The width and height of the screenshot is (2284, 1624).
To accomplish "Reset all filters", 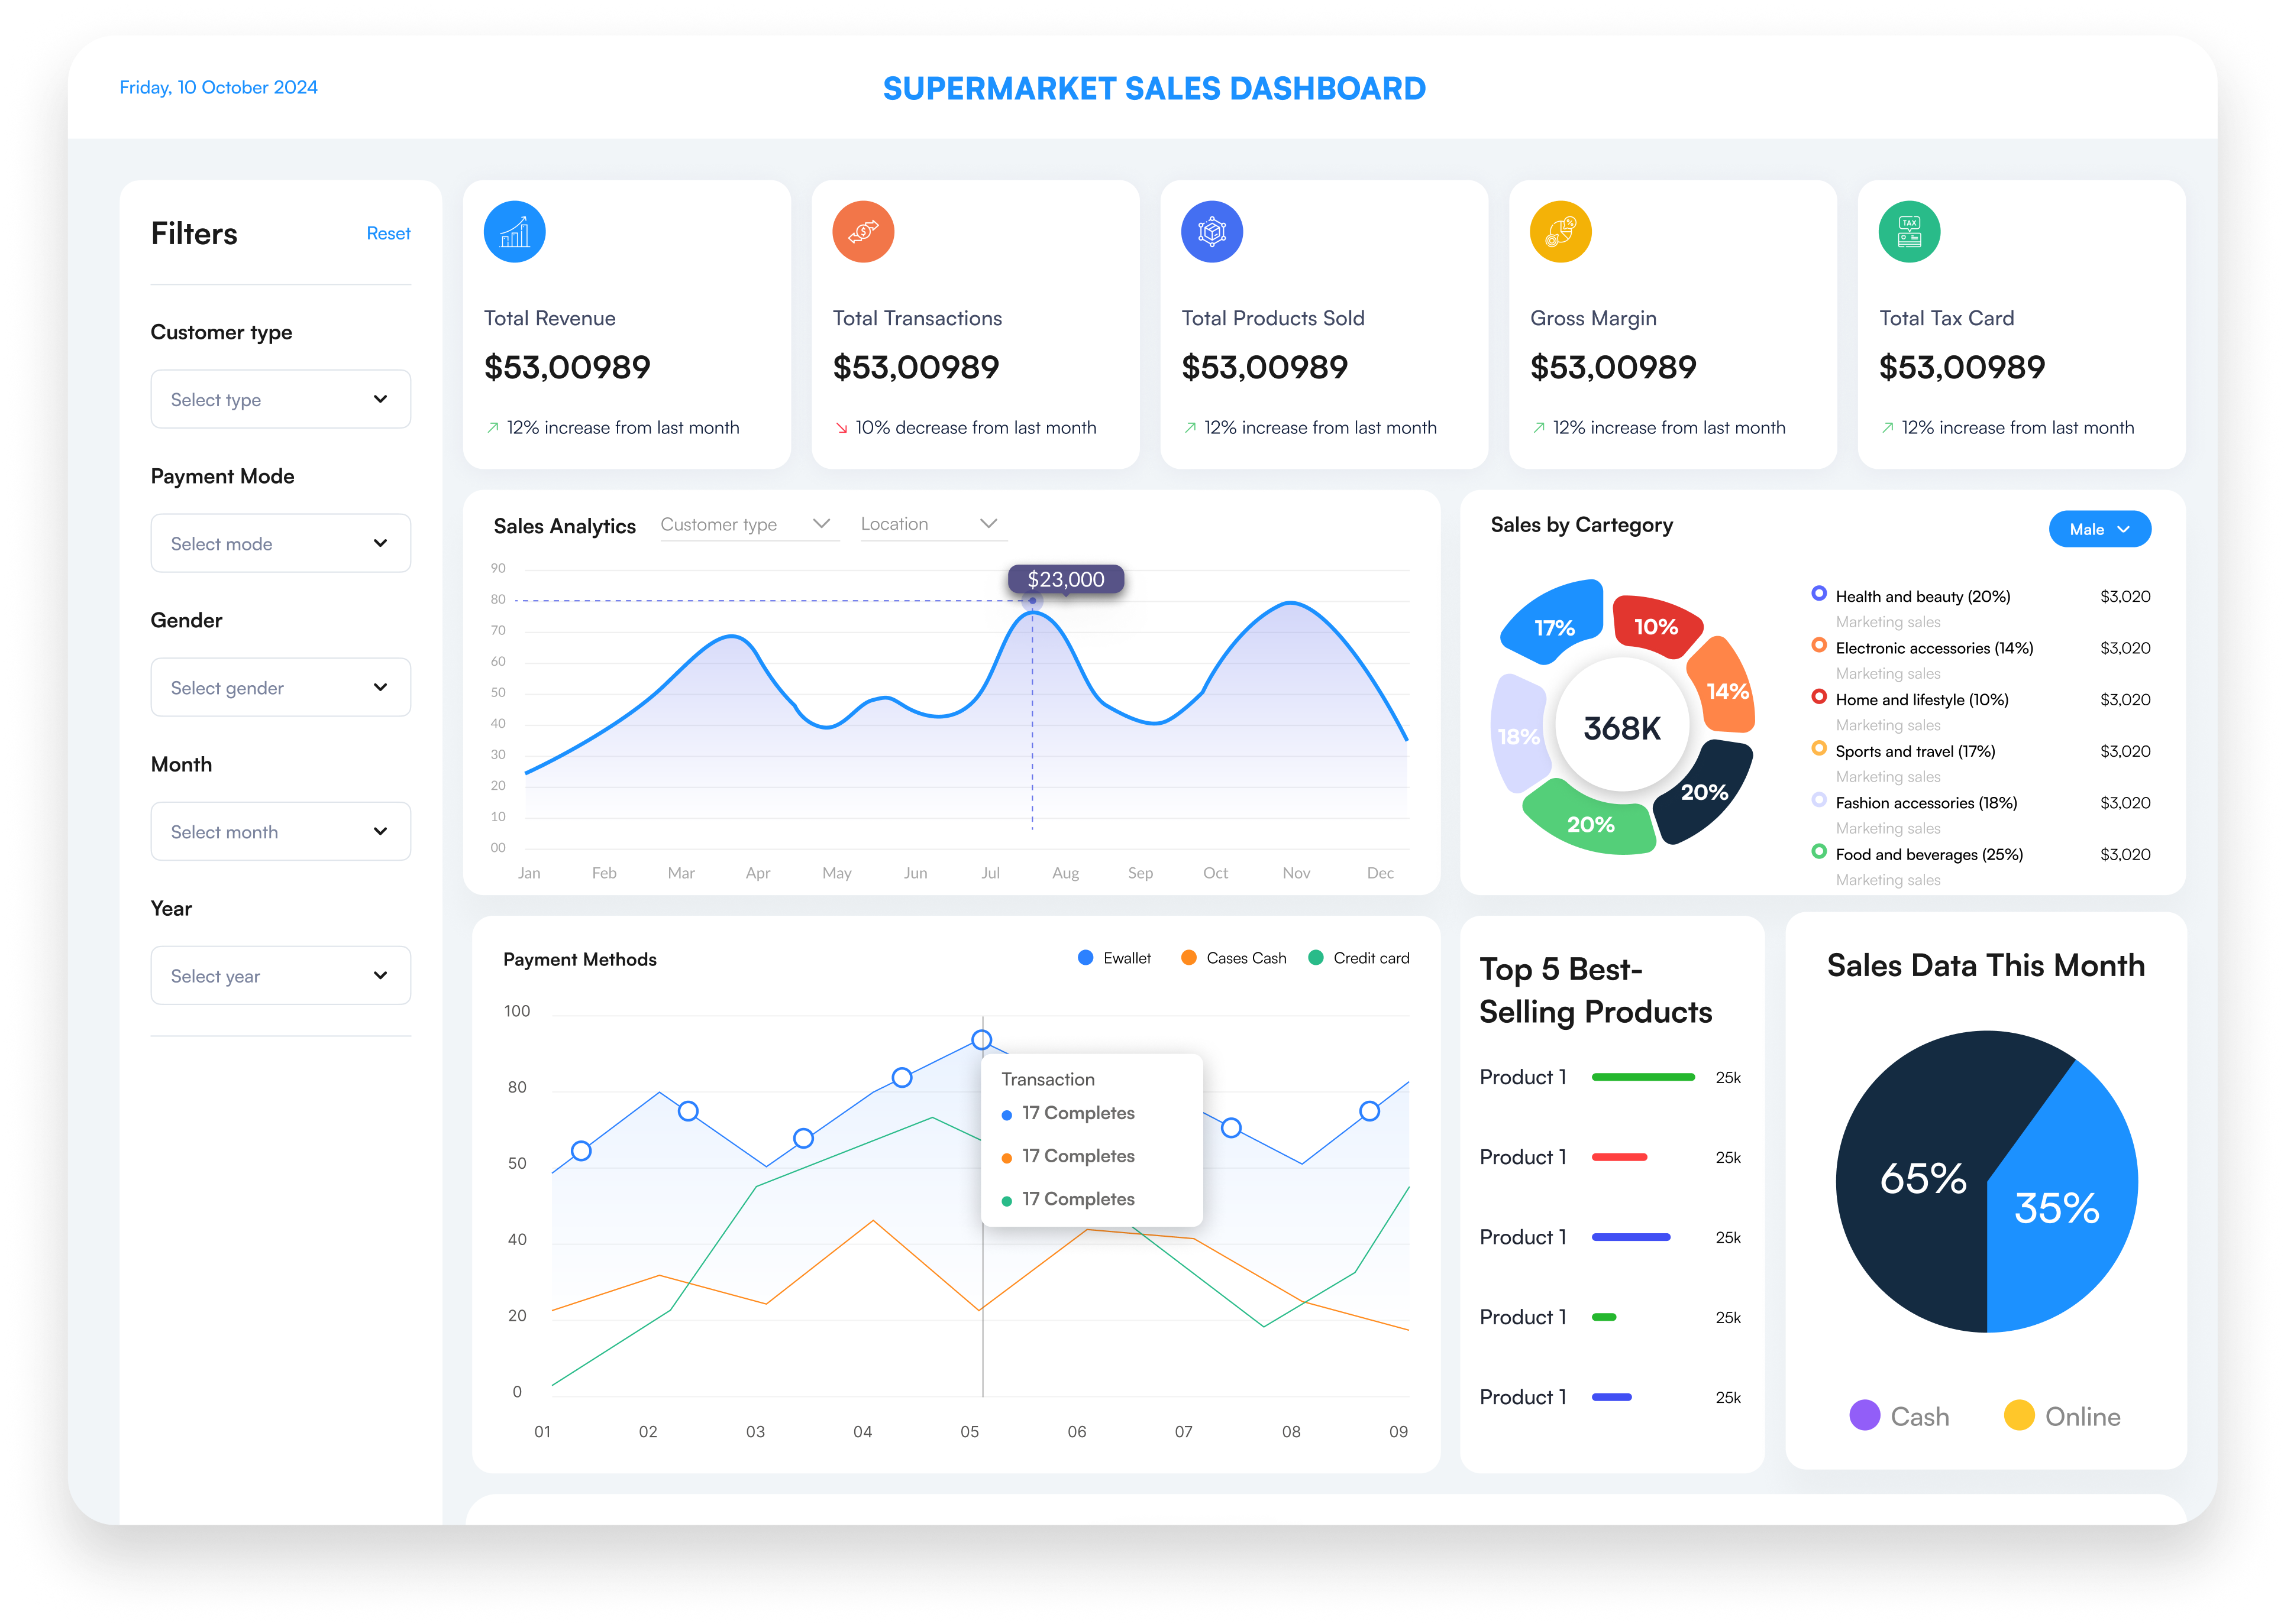I will (x=388, y=233).
